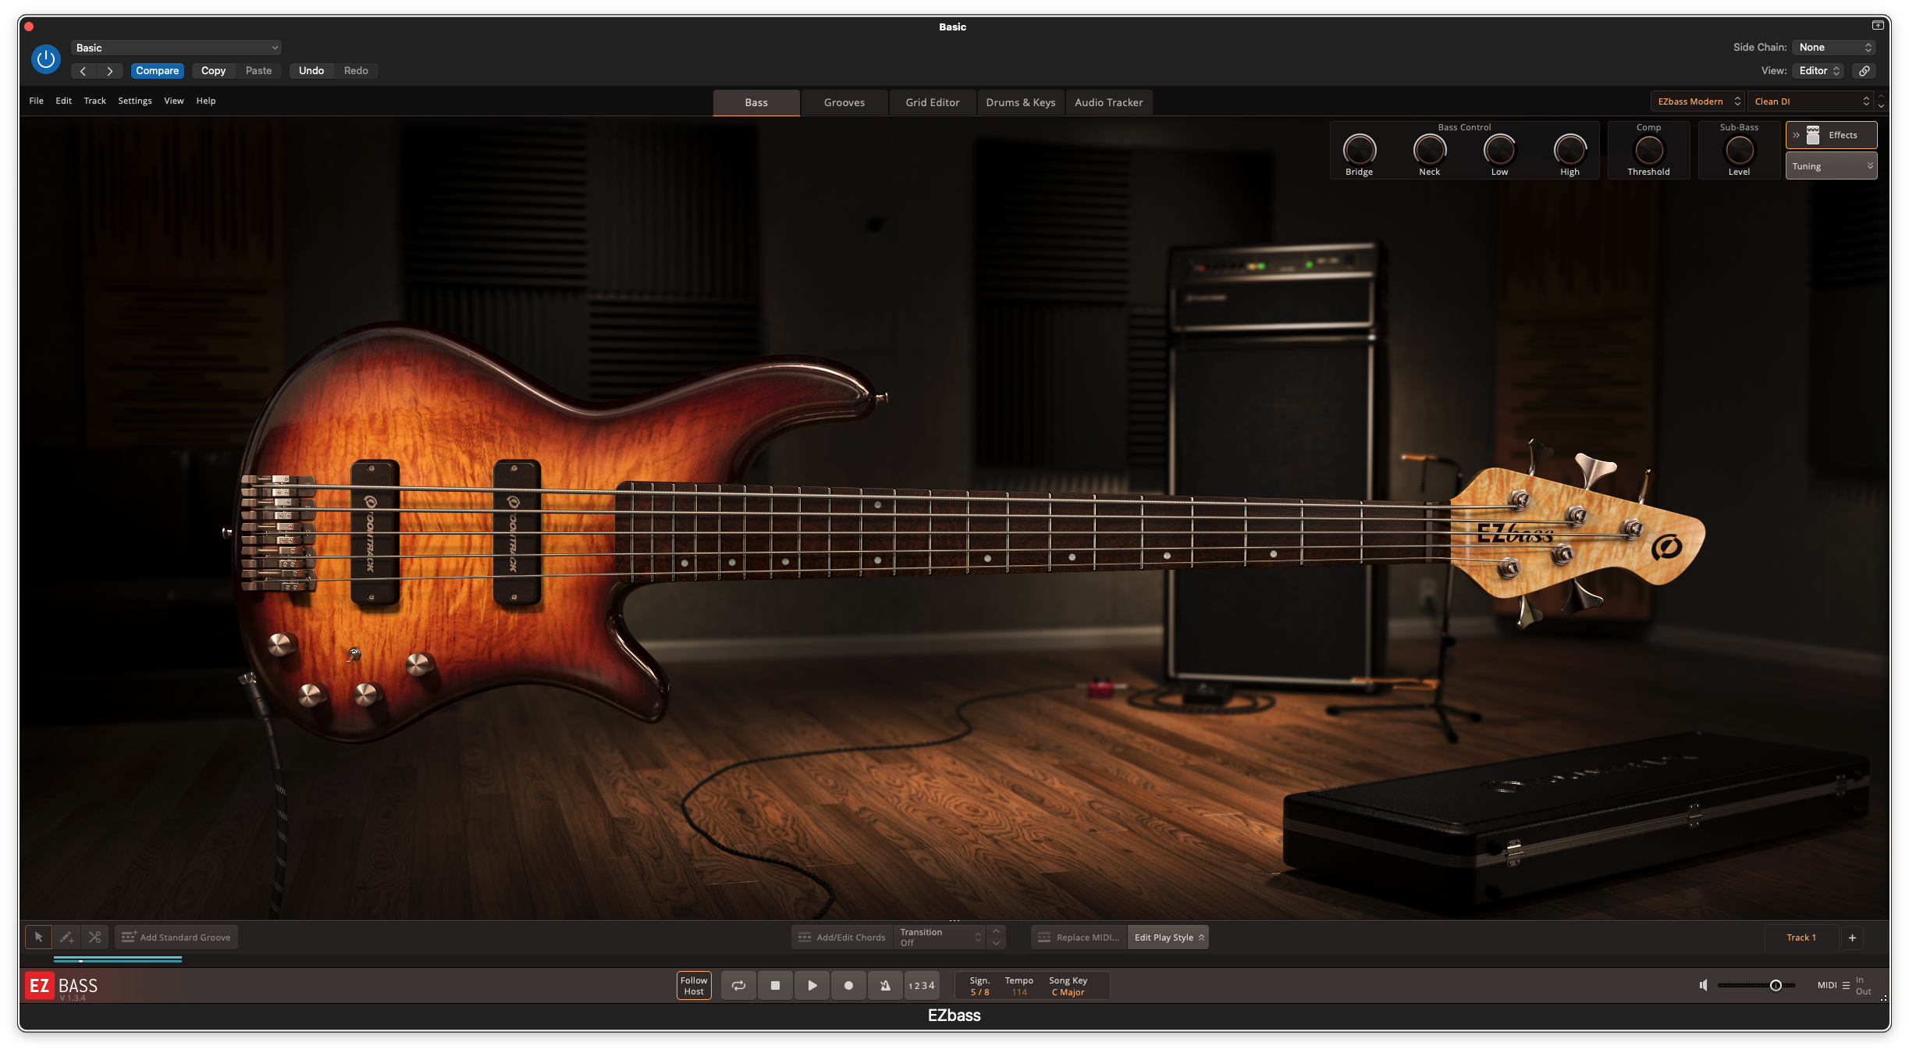Select the pencil draw tool
1909x1053 pixels.
pyautogui.click(x=67, y=937)
